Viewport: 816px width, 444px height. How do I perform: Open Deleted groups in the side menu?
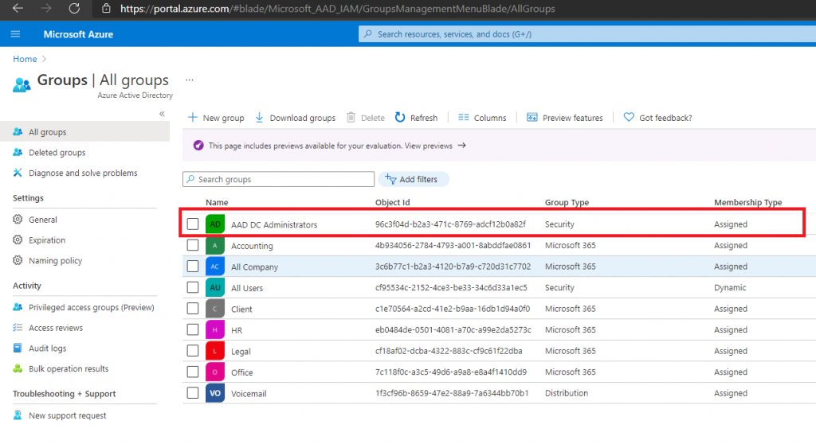coord(57,152)
